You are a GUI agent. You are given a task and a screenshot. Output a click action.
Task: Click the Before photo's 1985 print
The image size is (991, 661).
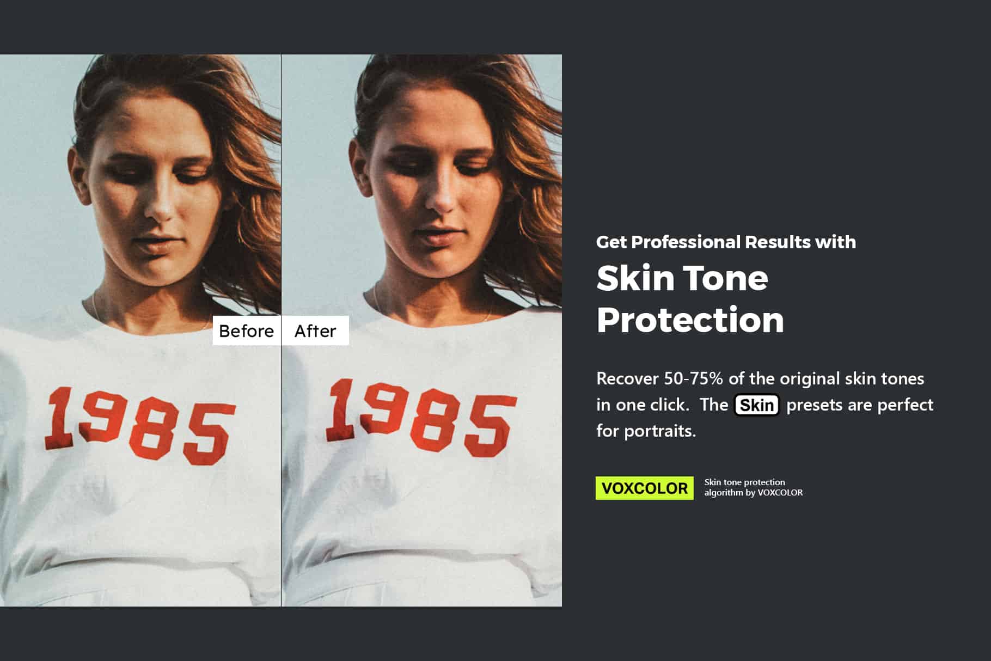click(140, 425)
